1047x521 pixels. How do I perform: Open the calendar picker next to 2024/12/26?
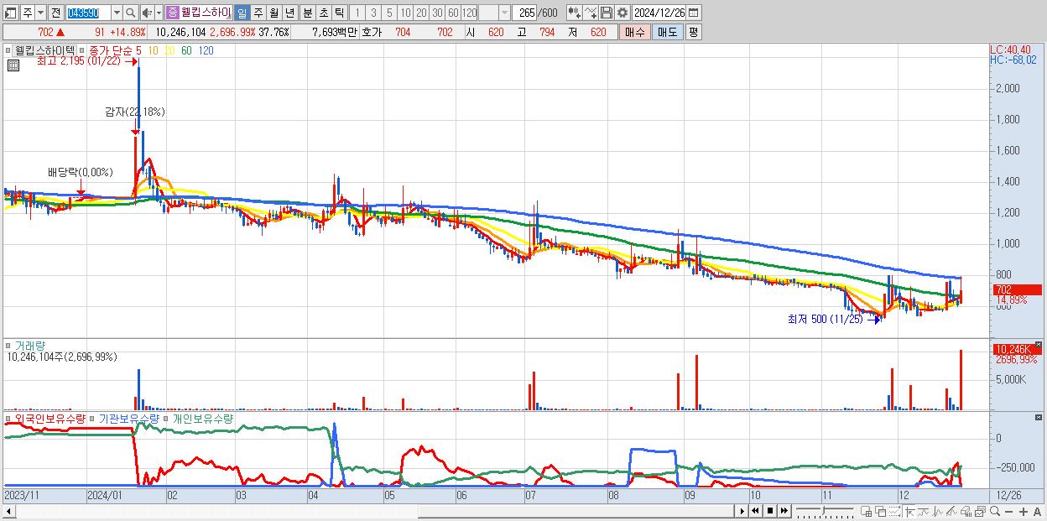693,13
